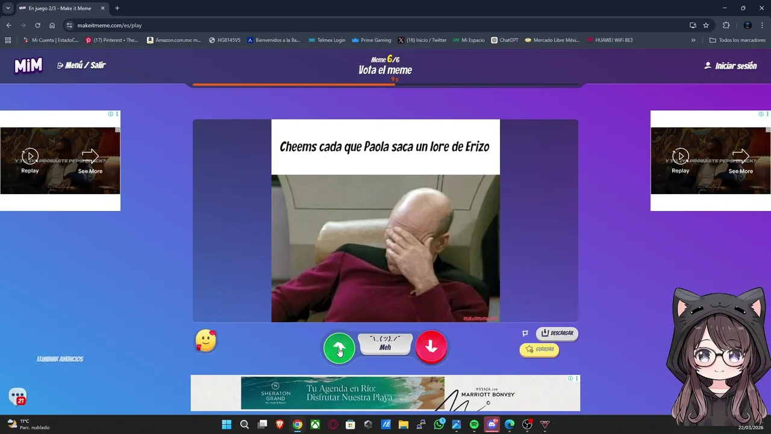This screenshot has height=434, width=771.
Task: Open Menú / Salir
Action: [81, 65]
